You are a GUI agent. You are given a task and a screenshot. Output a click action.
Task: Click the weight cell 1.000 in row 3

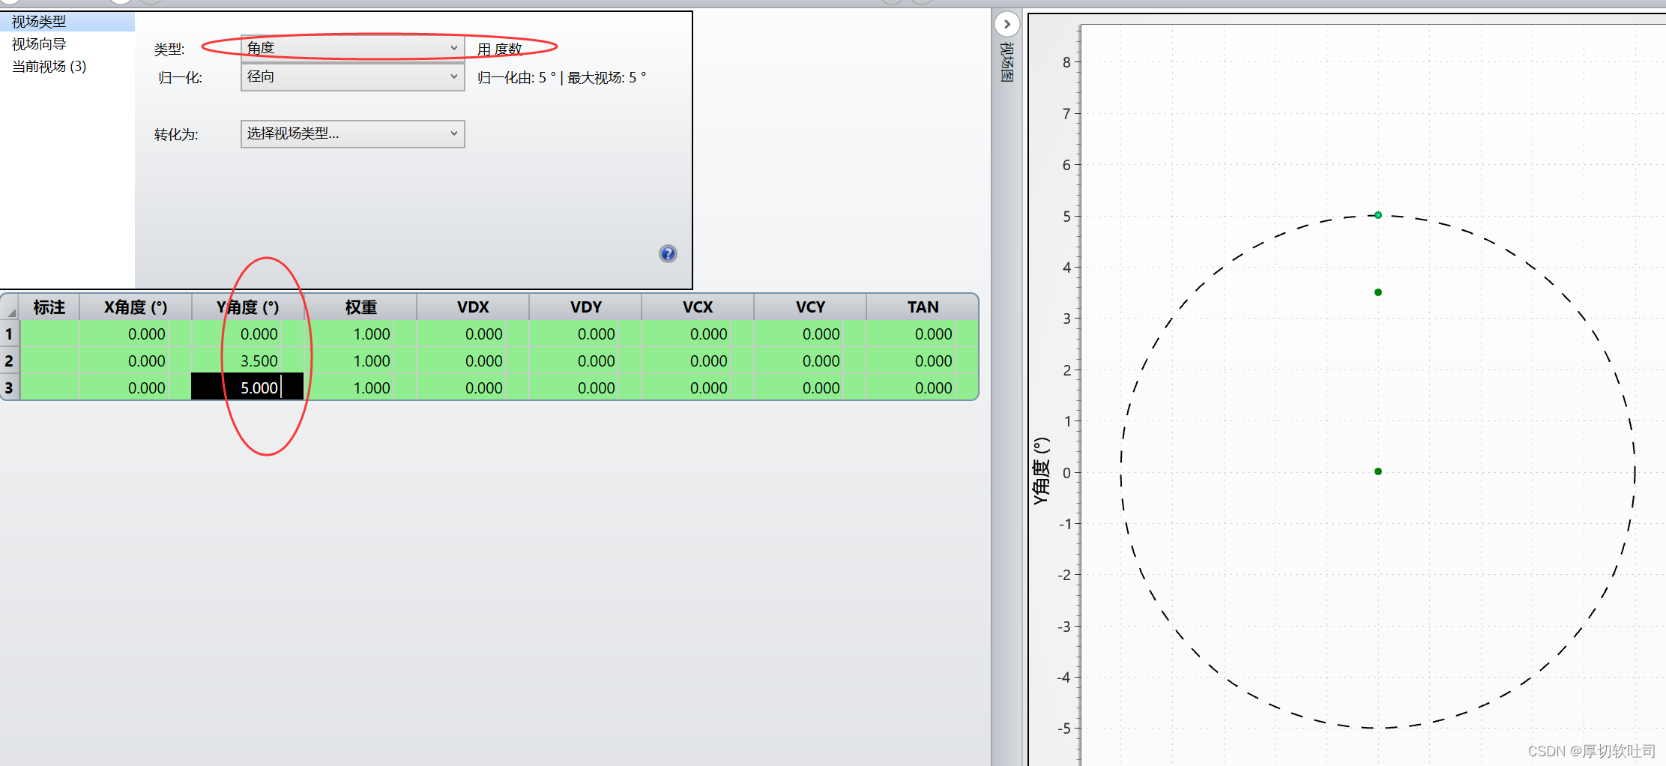coord(360,387)
